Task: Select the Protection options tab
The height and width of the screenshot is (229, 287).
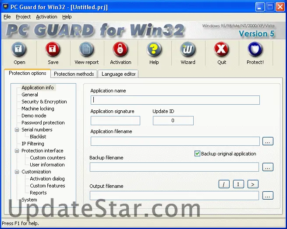Action: click(28, 73)
